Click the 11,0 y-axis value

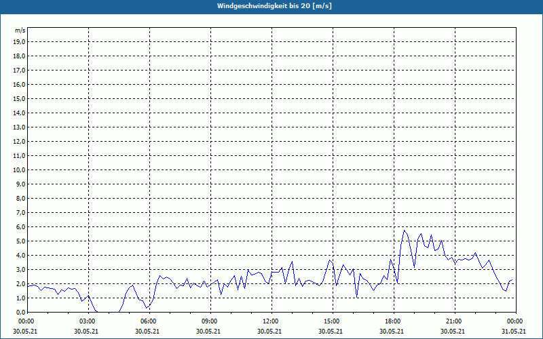[x=19, y=156]
